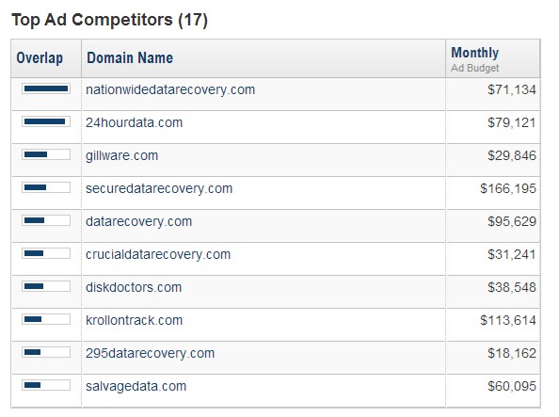Select the krollontrack.com domain link
Screen dimensions: 559x417
point(134,320)
